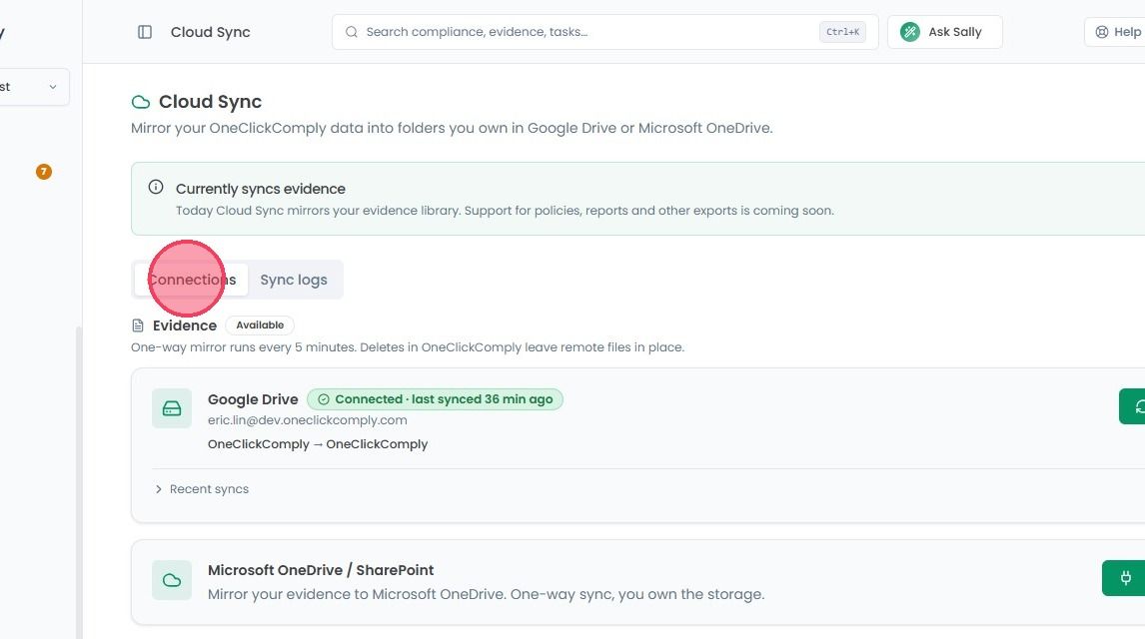Open the Help menu
The height and width of the screenshot is (639, 1145).
coord(1117,32)
